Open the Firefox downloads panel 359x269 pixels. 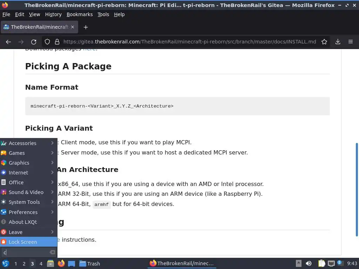[338, 42]
